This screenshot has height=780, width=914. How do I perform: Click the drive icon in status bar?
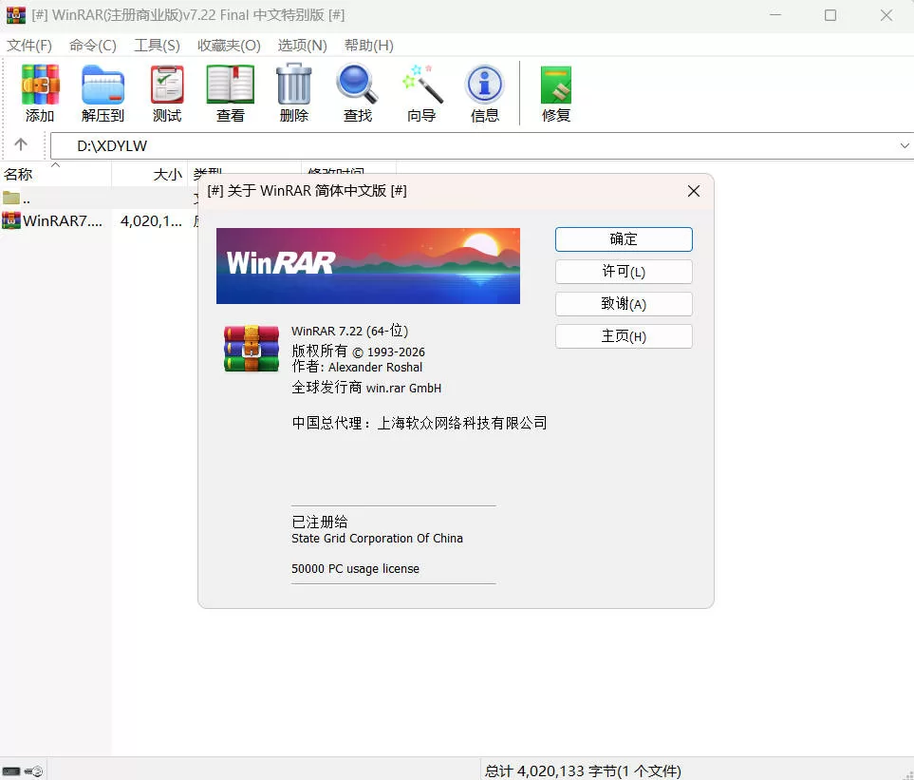coord(11,771)
